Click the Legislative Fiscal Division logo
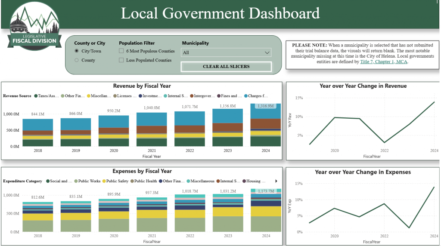The image size is (441, 246). pos(34,27)
